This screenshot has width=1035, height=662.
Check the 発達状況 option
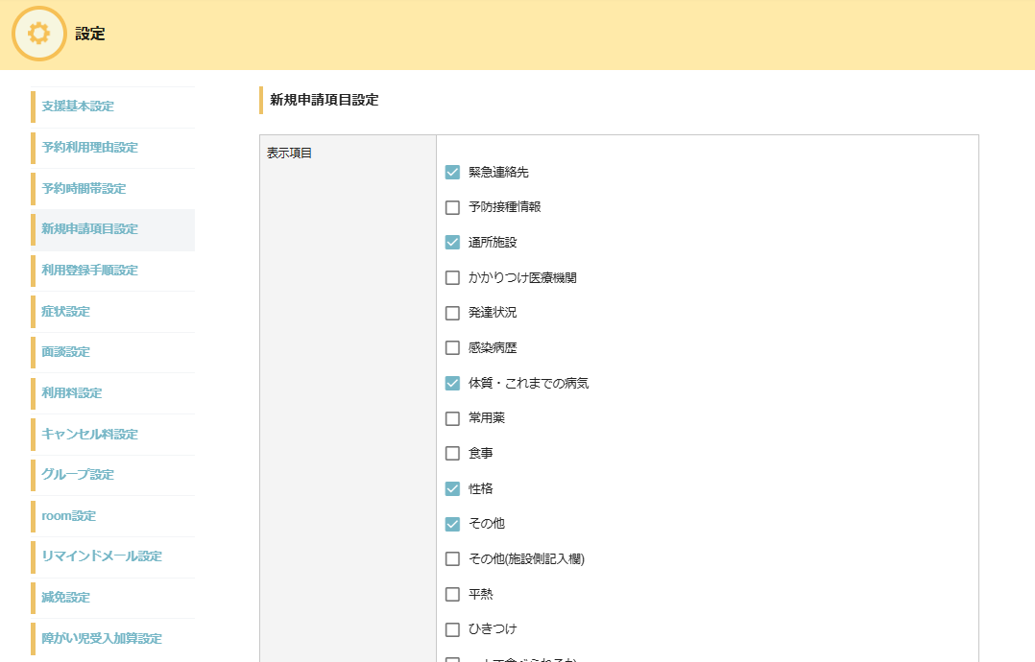(452, 313)
